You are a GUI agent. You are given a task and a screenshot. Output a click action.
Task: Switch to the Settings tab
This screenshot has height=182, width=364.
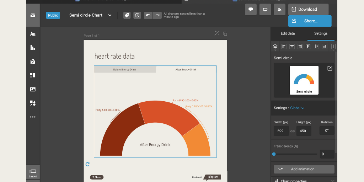click(x=321, y=33)
